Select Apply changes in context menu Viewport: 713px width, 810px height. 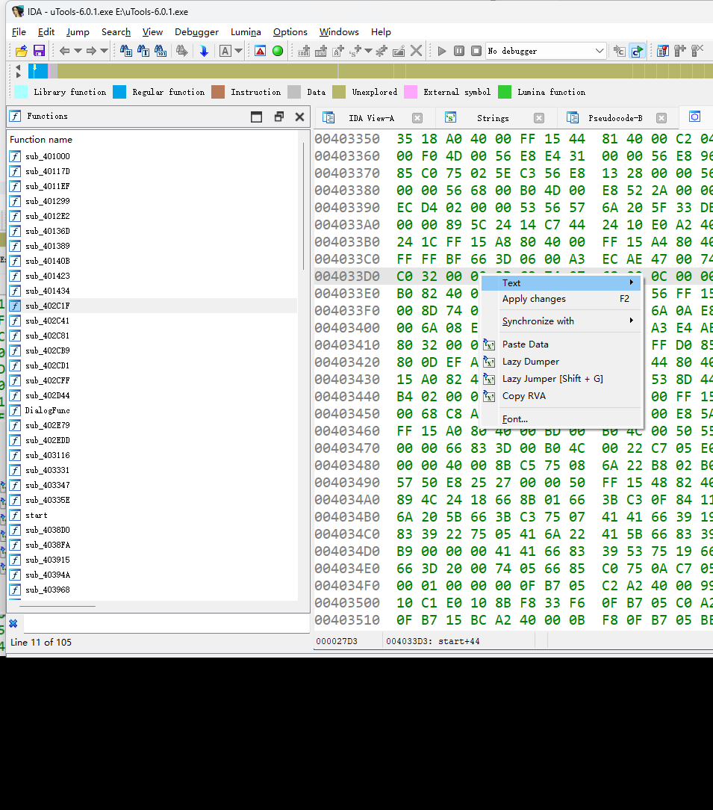pyautogui.click(x=534, y=299)
